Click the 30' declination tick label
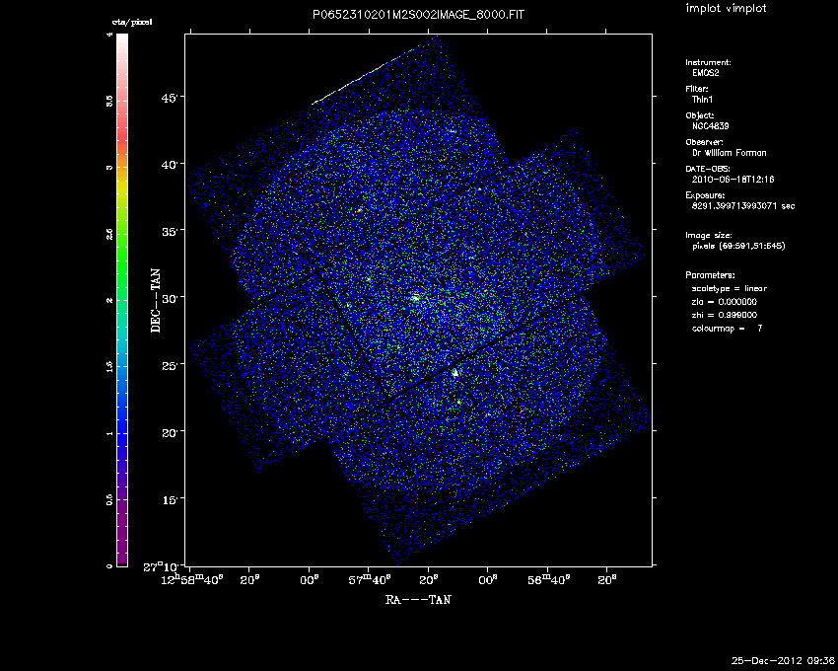 pos(171,298)
